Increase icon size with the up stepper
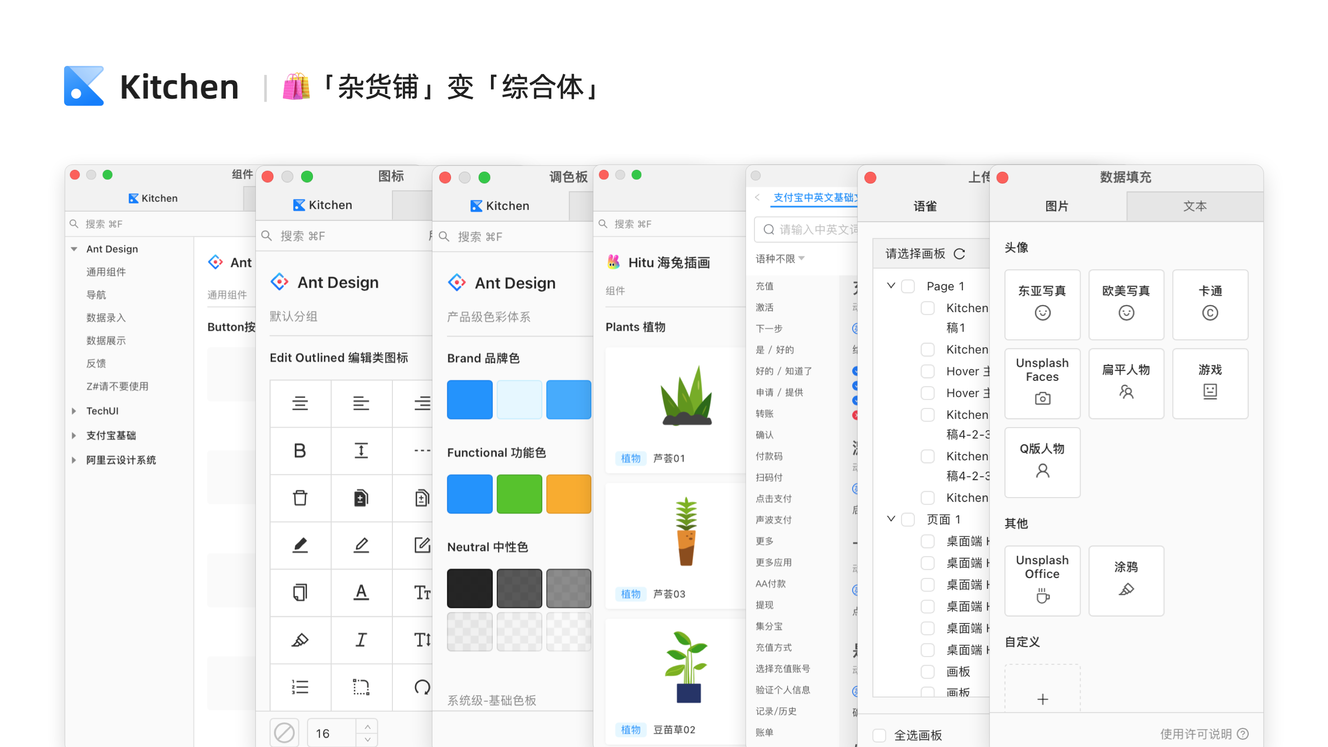 coord(367,727)
